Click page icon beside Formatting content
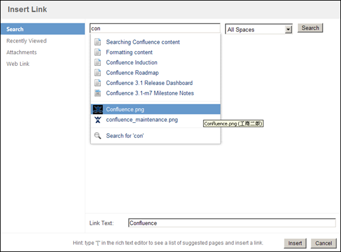The image size is (341, 252). 98,52
